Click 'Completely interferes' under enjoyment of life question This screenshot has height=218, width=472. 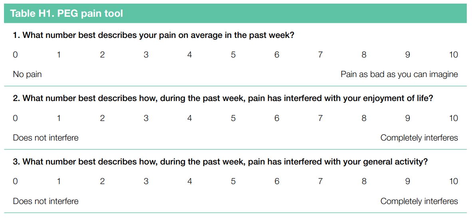tap(419, 138)
